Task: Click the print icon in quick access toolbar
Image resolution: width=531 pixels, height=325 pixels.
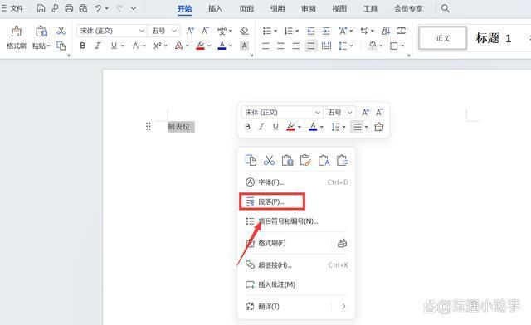Action: click(x=69, y=8)
